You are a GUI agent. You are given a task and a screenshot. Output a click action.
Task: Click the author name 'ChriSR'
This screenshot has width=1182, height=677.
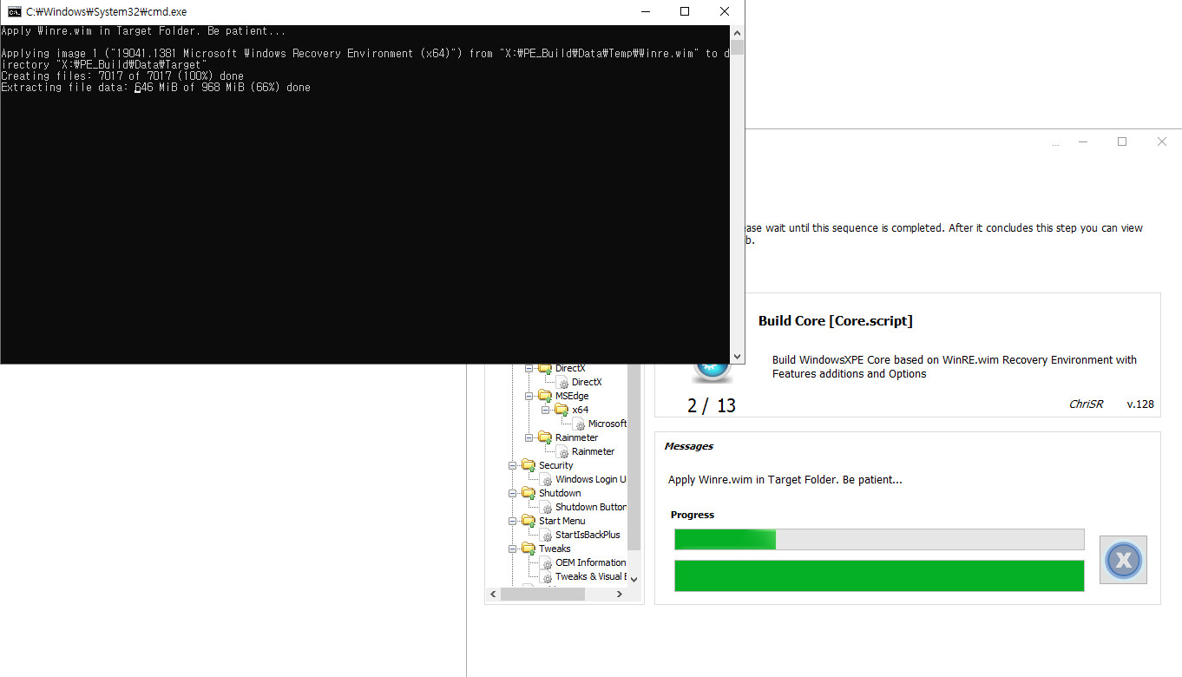[x=1086, y=404]
